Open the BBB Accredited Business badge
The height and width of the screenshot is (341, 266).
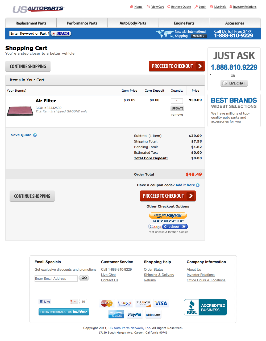tap(205, 307)
